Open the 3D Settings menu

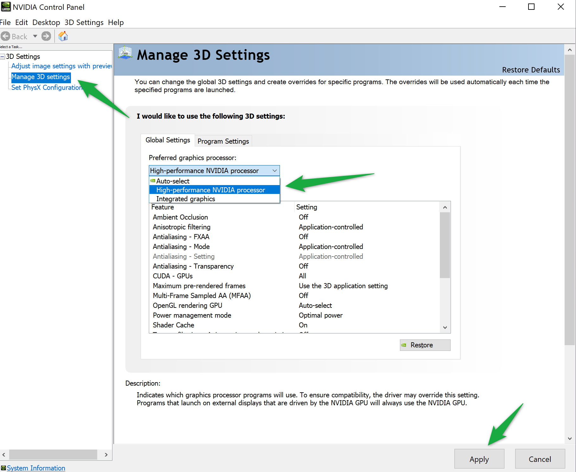pos(84,22)
